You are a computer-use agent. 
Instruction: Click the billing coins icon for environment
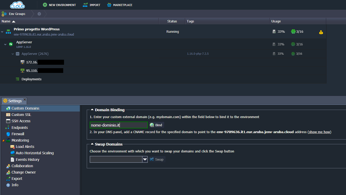tap(321, 32)
